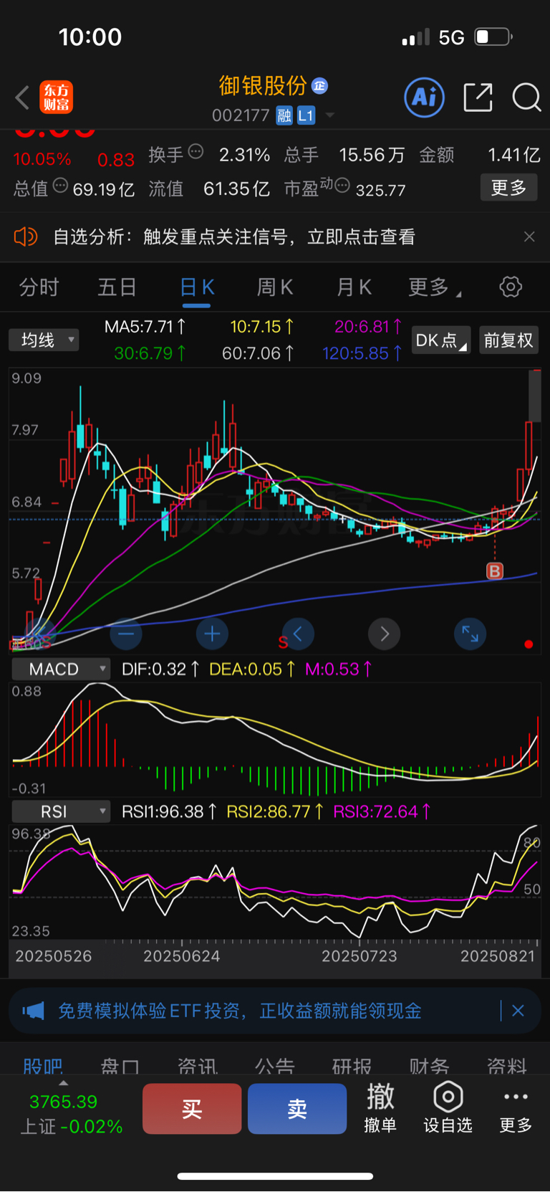Click the red 买 buy button
The width and height of the screenshot is (550, 1192).
pyautogui.click(x=192, y=1109)
